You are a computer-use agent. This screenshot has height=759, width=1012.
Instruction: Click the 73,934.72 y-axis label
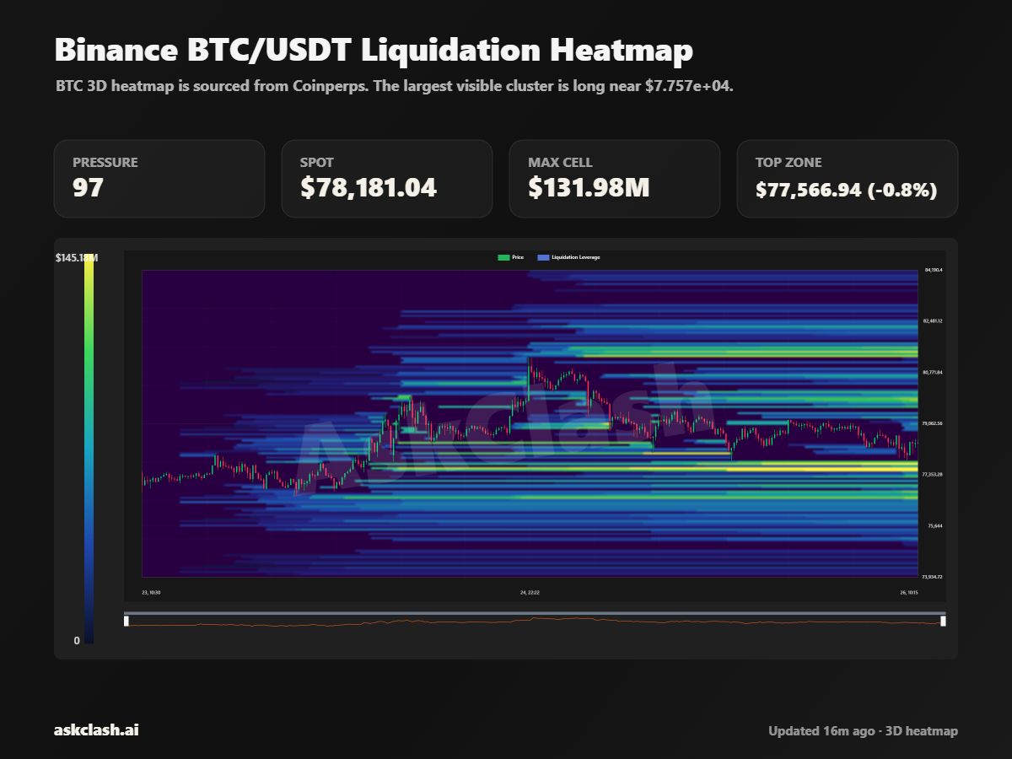pos(934,577)
